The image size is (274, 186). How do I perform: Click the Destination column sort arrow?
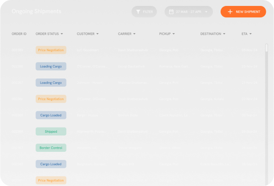225,34
